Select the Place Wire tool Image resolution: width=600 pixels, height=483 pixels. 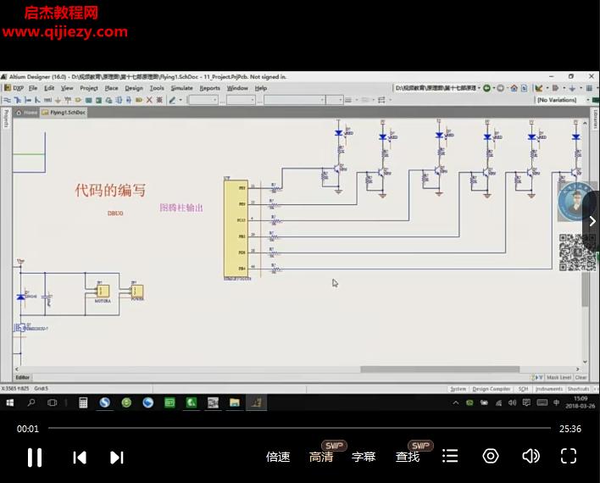click(8, 100)
